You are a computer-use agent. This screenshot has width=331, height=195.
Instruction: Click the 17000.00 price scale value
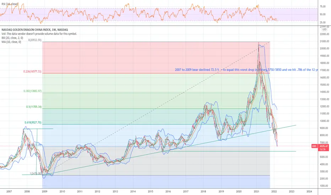pos(325,70)
